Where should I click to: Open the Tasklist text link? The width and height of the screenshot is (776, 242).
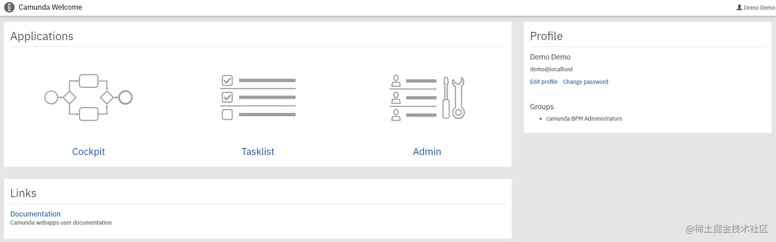(x=258, y=151)
